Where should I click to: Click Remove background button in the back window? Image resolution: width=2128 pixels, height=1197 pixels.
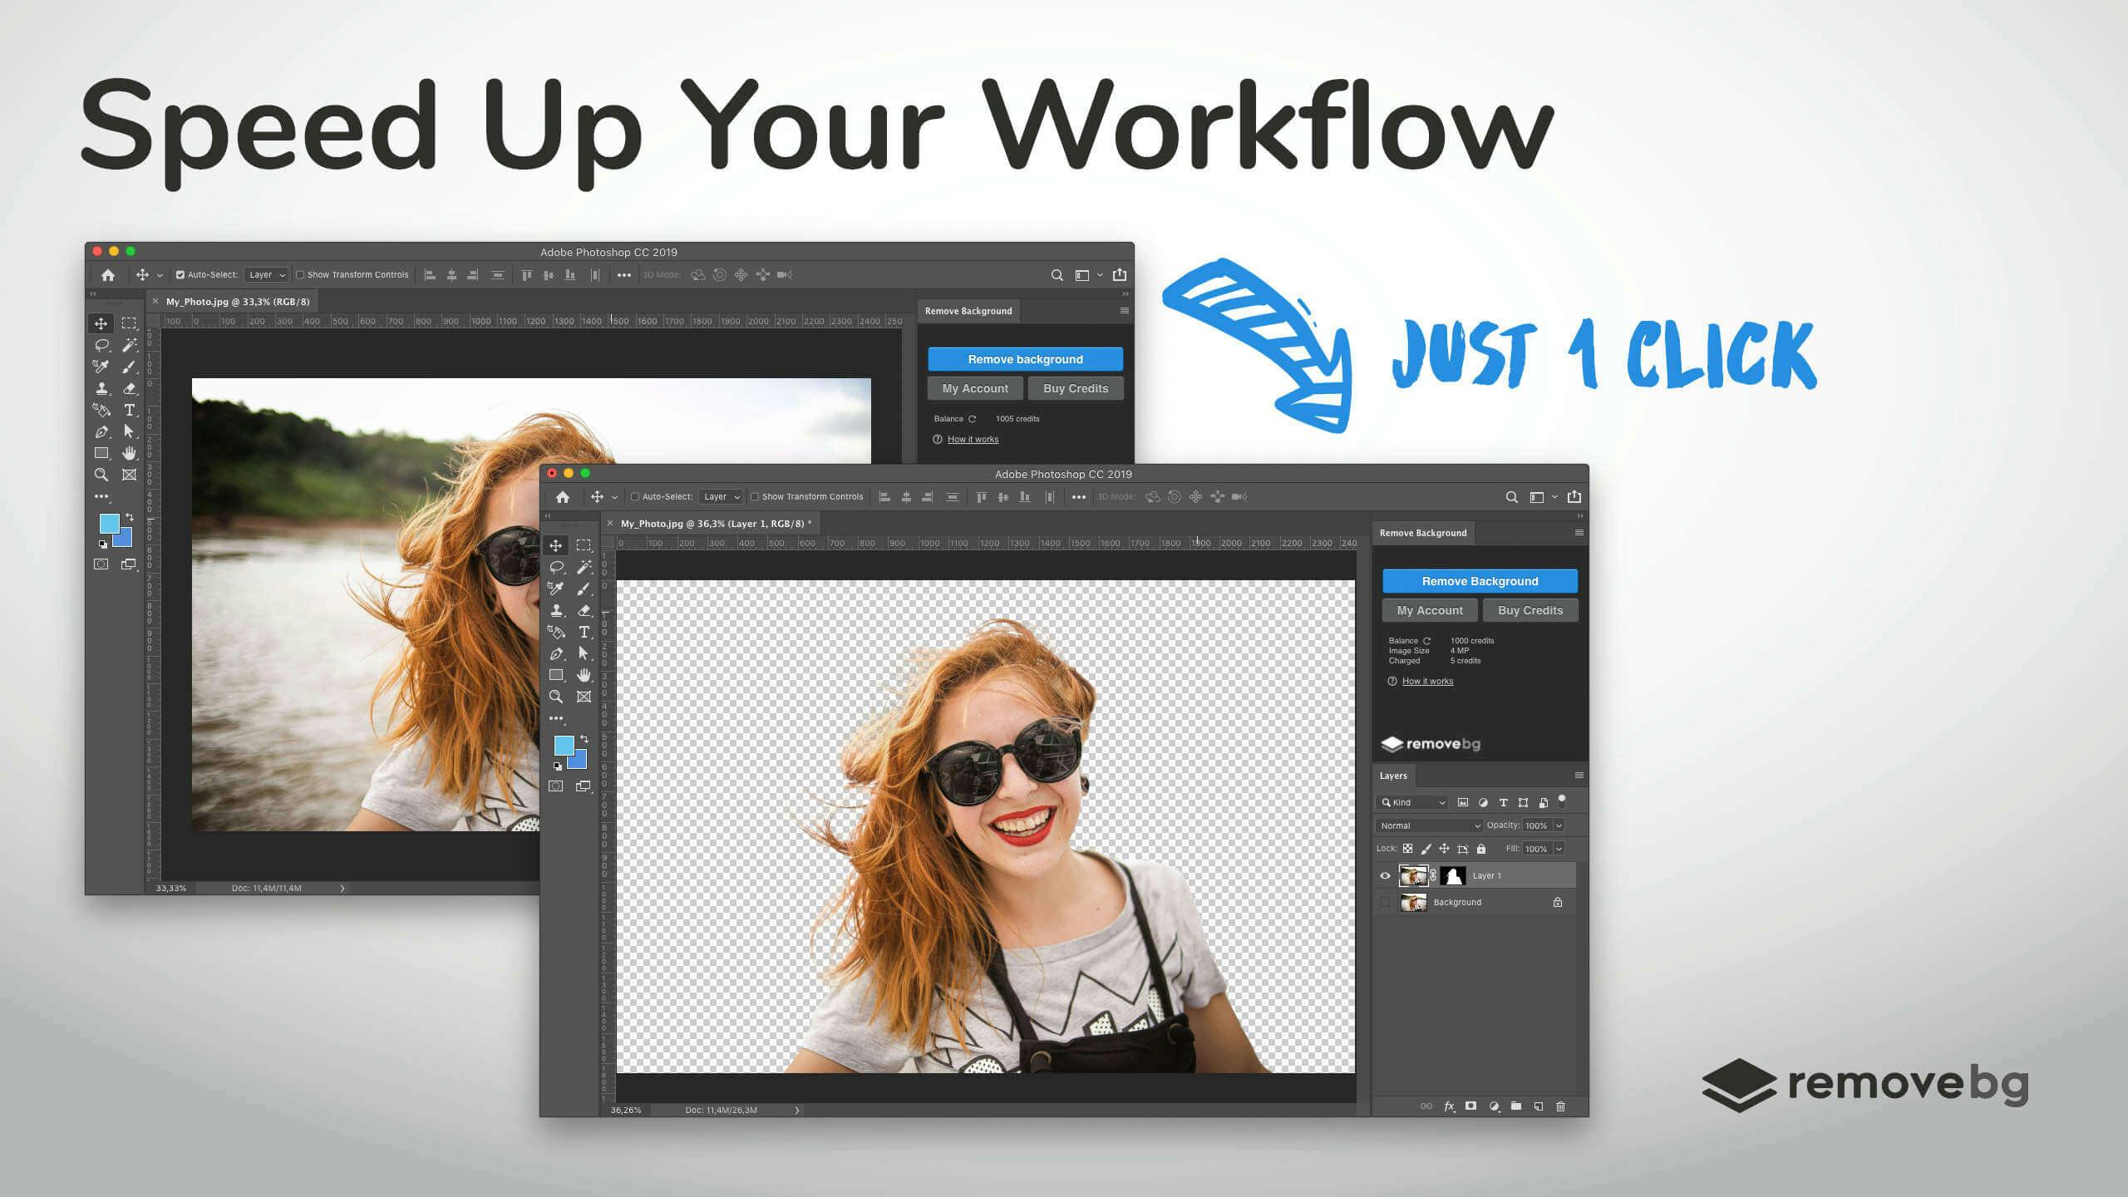(x=1025, y=359)
